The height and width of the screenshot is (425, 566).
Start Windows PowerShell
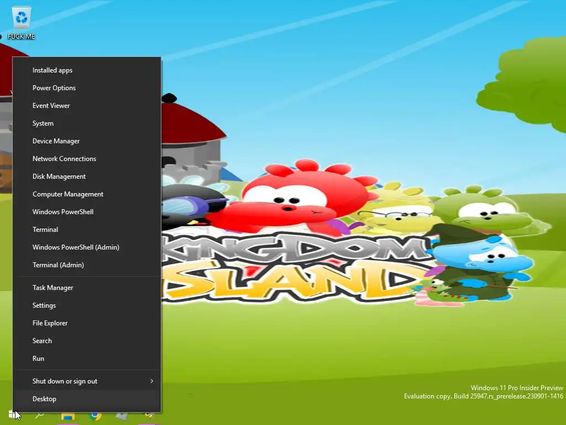[x=87, y=212]
